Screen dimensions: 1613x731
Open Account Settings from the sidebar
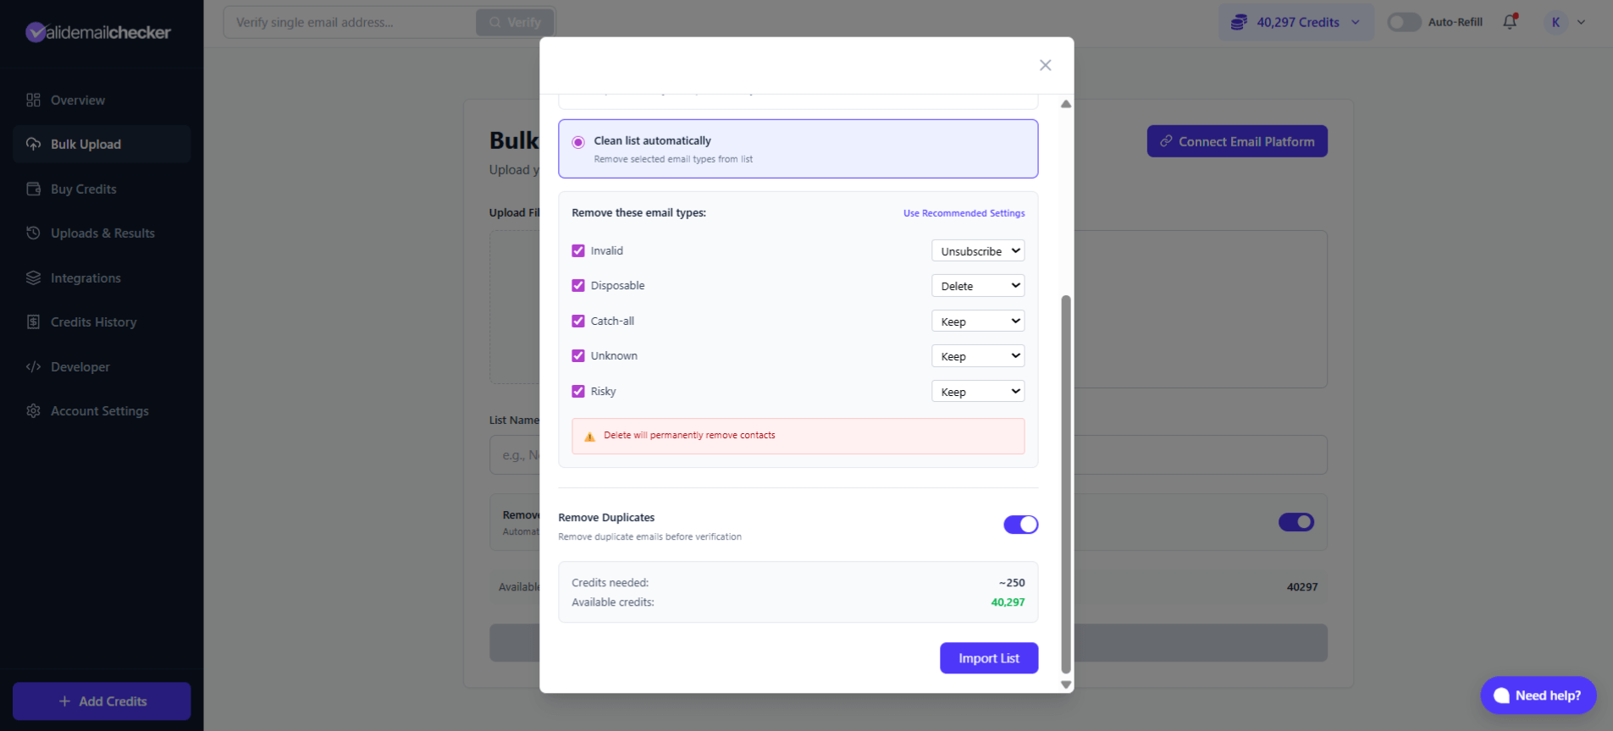(99, 410)
